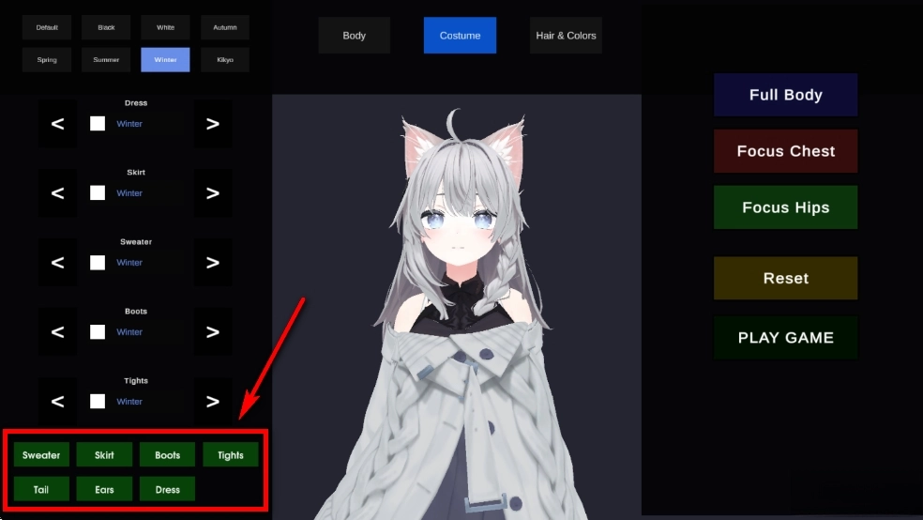Choose the Kikyo preset
This screenshot has height=520, width=923.
[x=225, y=60]
